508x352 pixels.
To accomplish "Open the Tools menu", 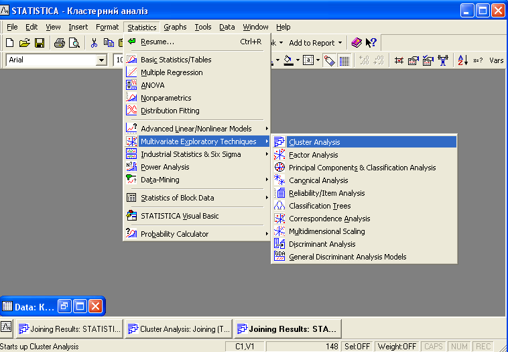I will tap(203, 27).
